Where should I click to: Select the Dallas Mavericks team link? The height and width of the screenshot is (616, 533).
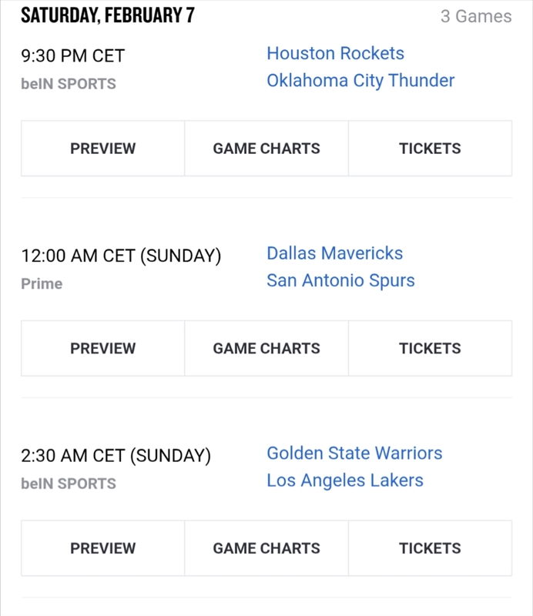tap(334, 253)
